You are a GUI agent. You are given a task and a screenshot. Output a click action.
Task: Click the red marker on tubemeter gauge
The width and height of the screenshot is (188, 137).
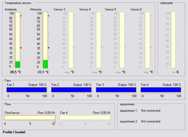pyautogui.click(x=176, y=40)
